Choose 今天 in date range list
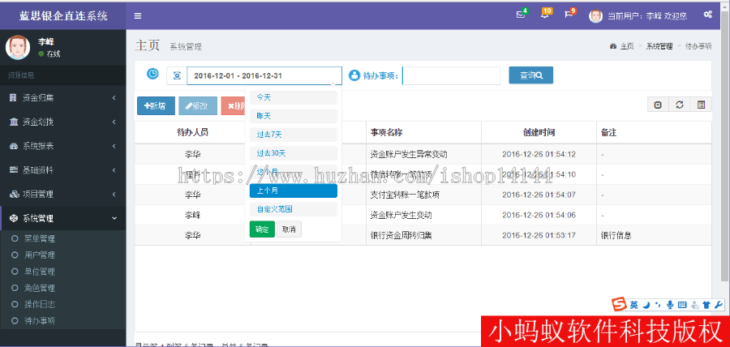The image size is (730, 347). click(294, 97)
